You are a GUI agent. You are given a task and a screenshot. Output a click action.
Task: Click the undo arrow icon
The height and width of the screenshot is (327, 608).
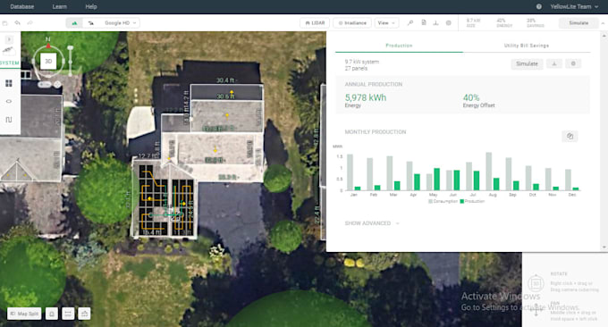[18, 23]
